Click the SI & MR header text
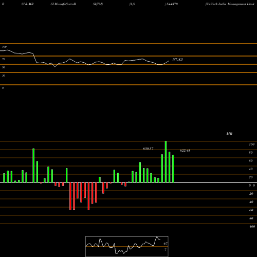257x257 pixels. click(x=27, y=4)
